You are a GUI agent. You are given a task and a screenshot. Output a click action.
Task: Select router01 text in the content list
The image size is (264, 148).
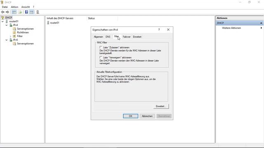coord(54,23)
